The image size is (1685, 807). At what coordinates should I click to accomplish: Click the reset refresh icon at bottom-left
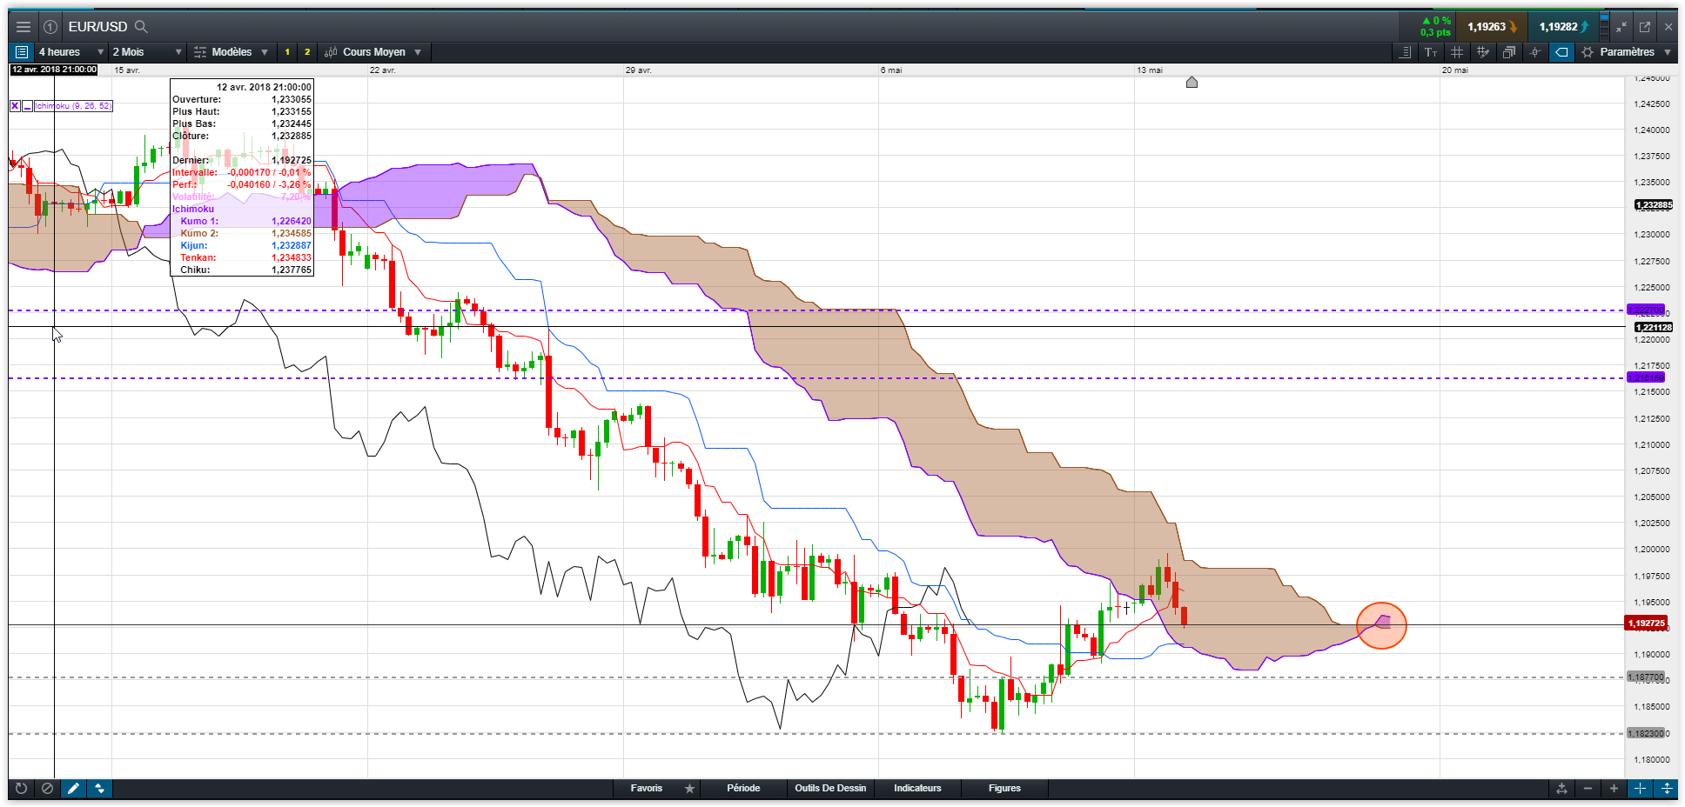point(22,788)
